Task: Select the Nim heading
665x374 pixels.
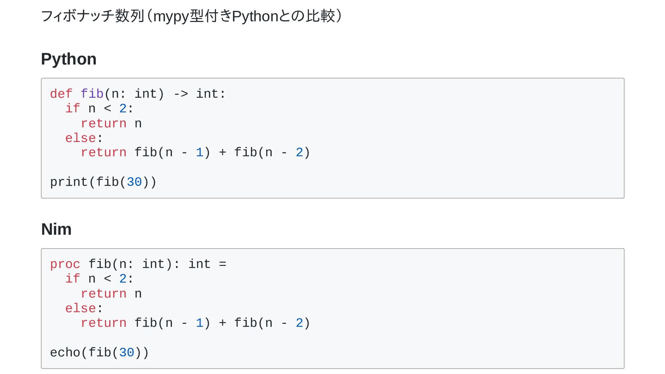Action: coord(56,229)
